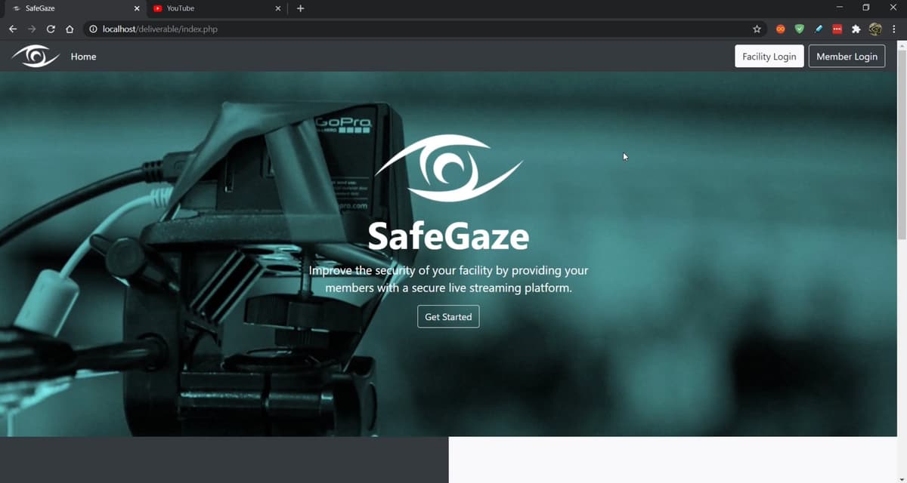Navigate back to previous page

(x=13, y=29)
